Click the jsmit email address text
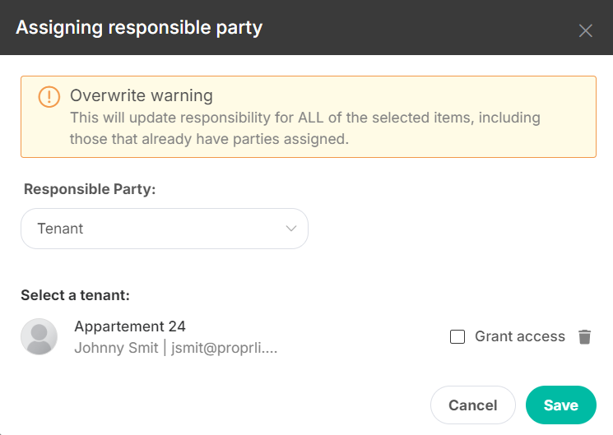This screenshot has height=435, width=613. coord(224,348)
